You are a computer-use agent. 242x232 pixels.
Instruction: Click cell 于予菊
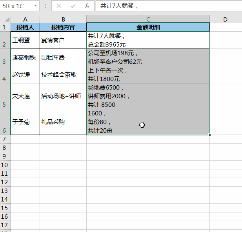[25, 122]
